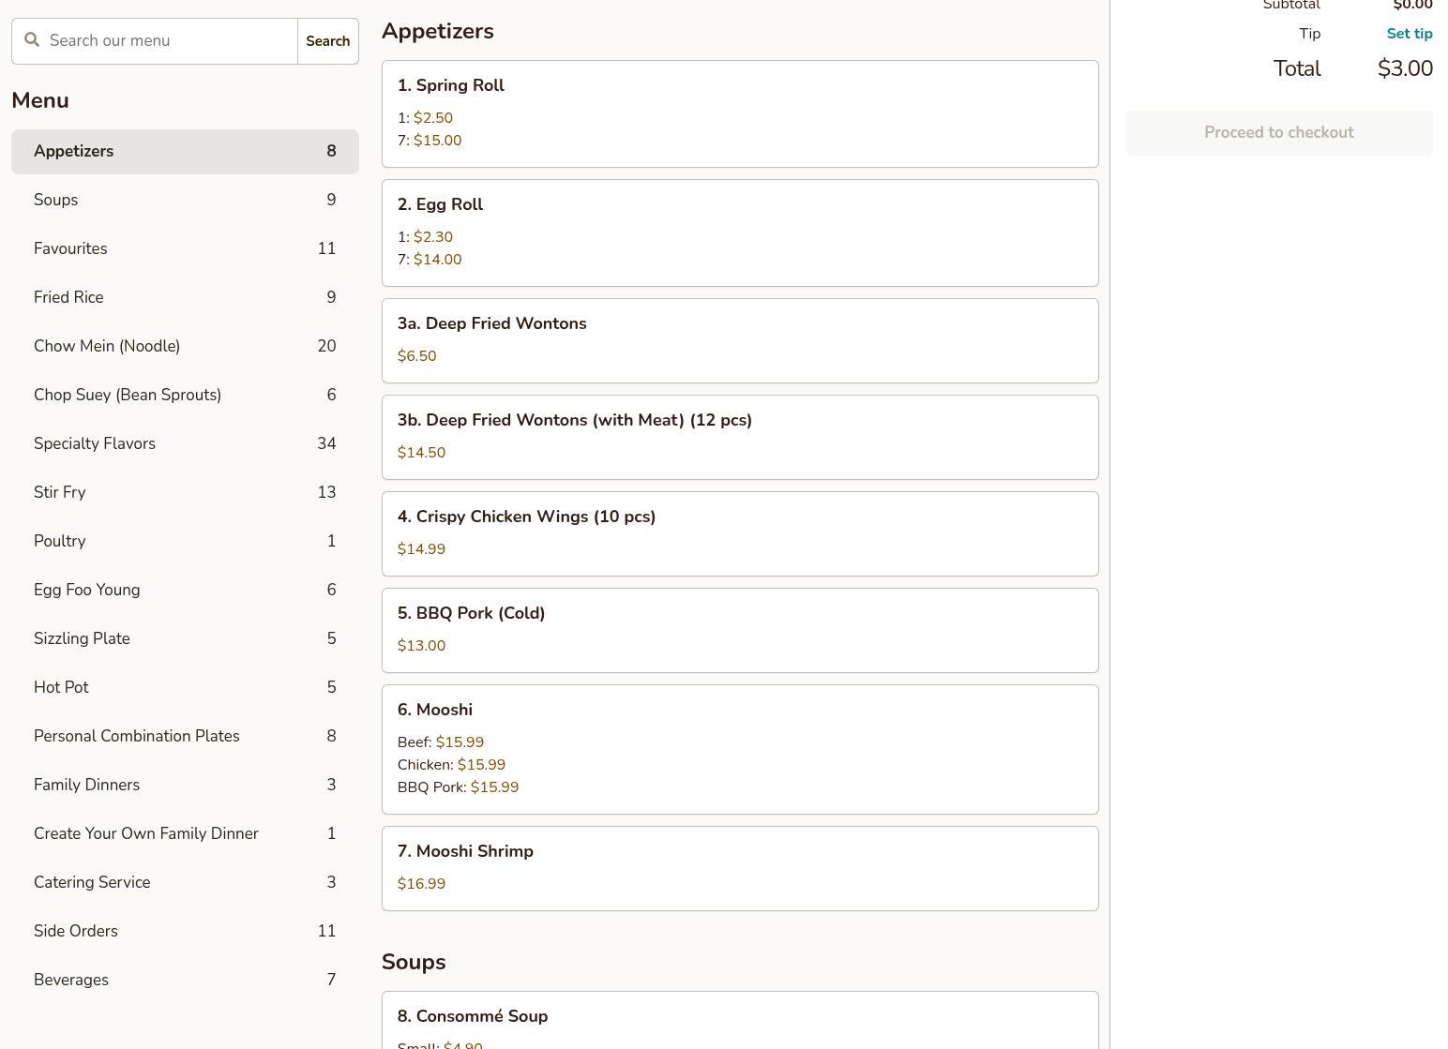Select Consommé Soup item

click(739, 1022)
